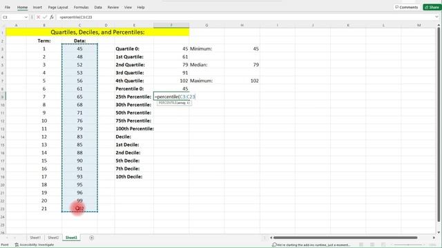442x248 pixels.
Task: Click inside the formula bar text
Action: click(76, 17)
